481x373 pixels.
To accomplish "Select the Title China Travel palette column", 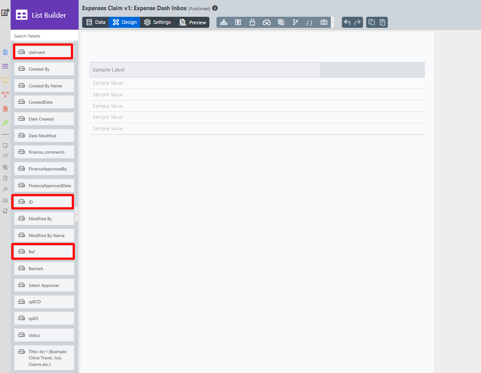I will click(x=44, y=358).
